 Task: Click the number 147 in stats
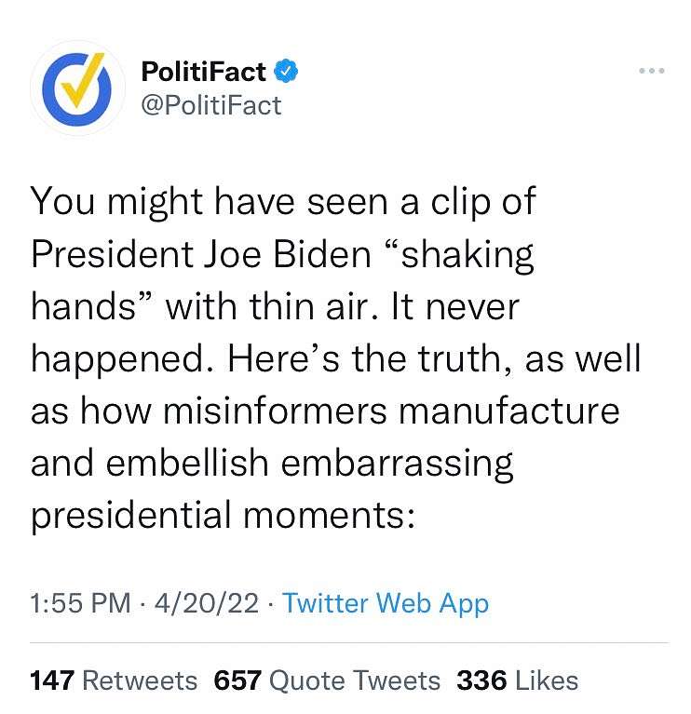(52, 680)
